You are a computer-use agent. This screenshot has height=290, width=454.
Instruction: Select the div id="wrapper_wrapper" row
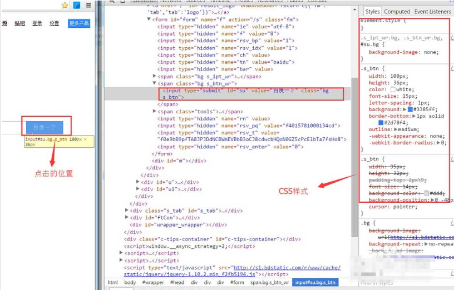[x=178, y=224]
